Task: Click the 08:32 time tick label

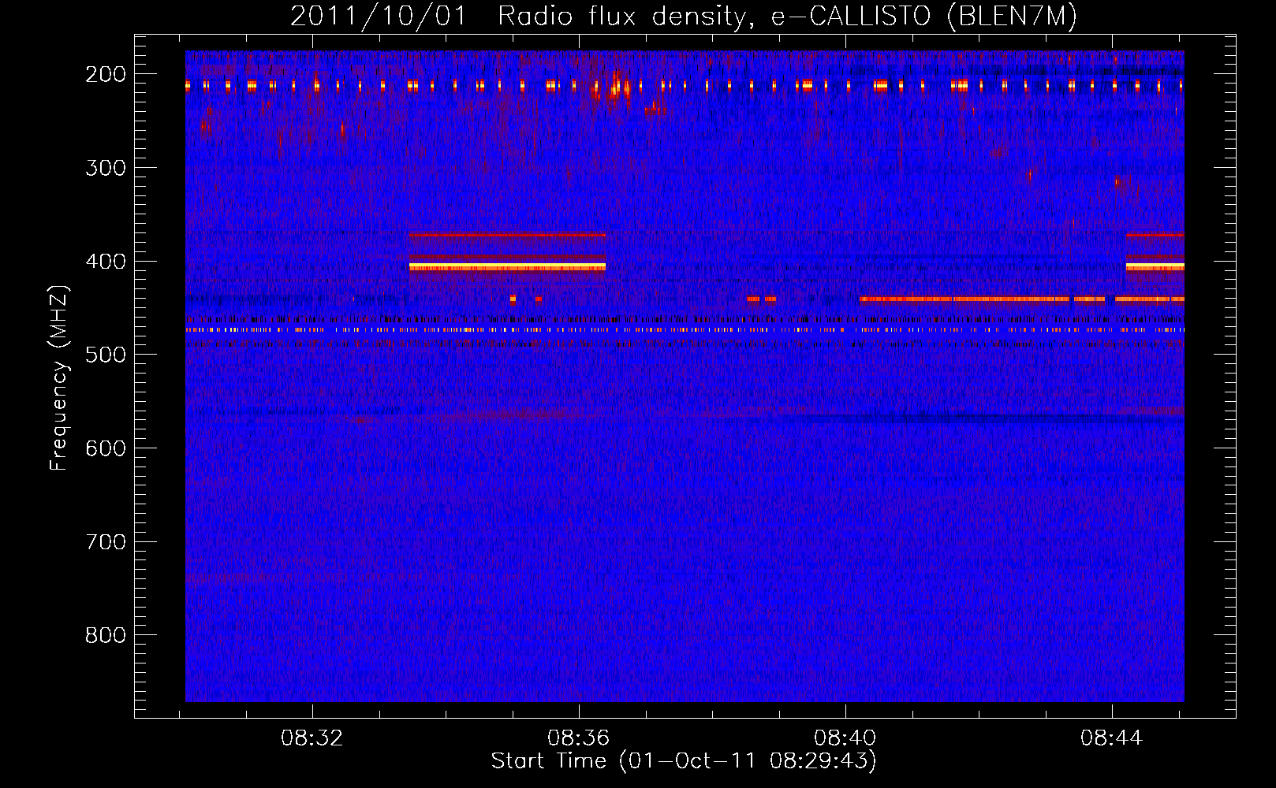Action: (x=312, y=738)
